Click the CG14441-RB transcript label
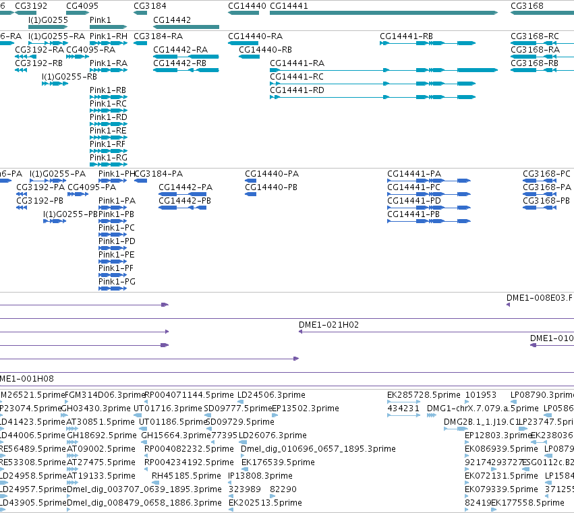This screenshot has width=574, height=513. (x=406, y=36)
